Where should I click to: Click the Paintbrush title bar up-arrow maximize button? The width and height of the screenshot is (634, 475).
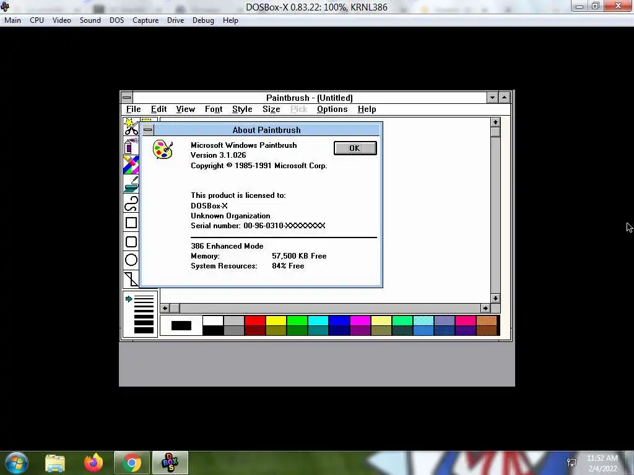coord(505,97)
